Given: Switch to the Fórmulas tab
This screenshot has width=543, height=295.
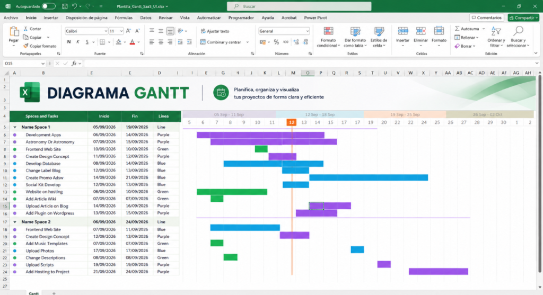Looking at the screenshot, I should tap(124, 17).
